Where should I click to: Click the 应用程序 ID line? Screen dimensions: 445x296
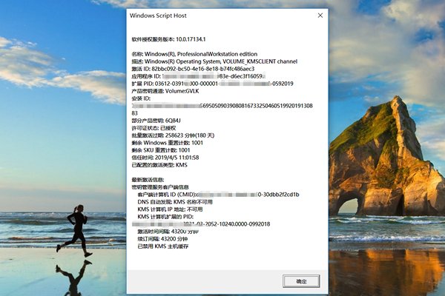198,76
